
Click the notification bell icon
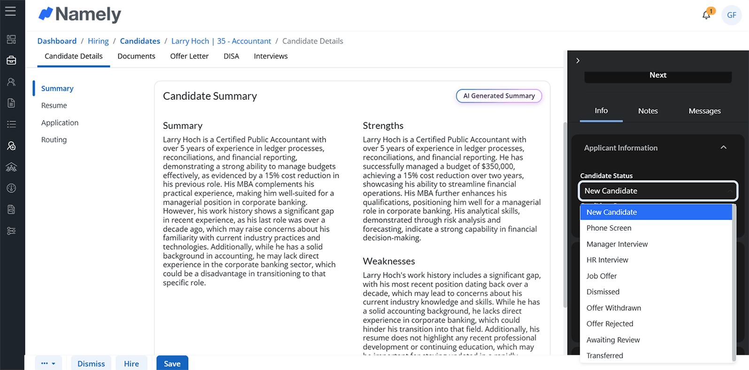(x=706, y=15)
